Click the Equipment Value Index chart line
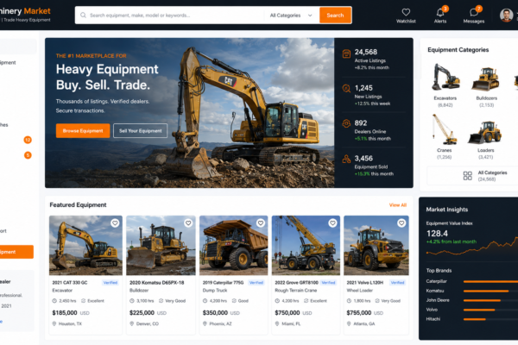 tap(472, 248)
